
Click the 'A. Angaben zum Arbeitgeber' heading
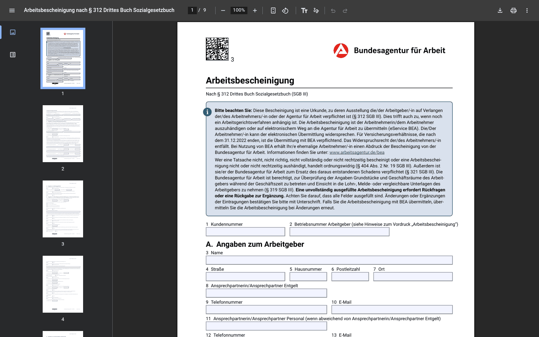(x=255, y=244)
